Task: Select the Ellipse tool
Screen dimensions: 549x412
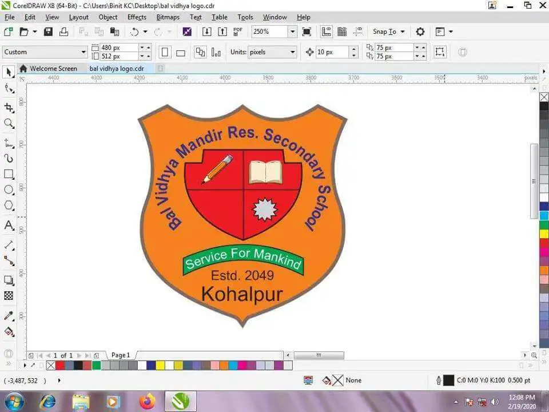Action: 9,189
